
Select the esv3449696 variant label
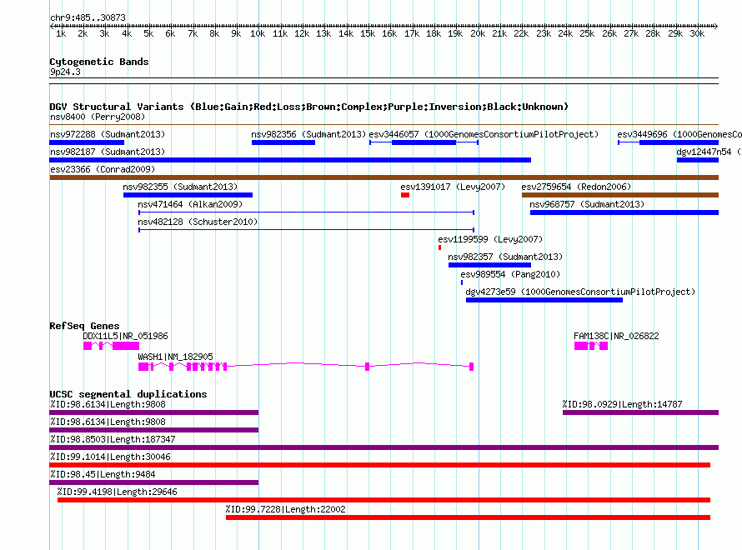(x=679, y=134)
